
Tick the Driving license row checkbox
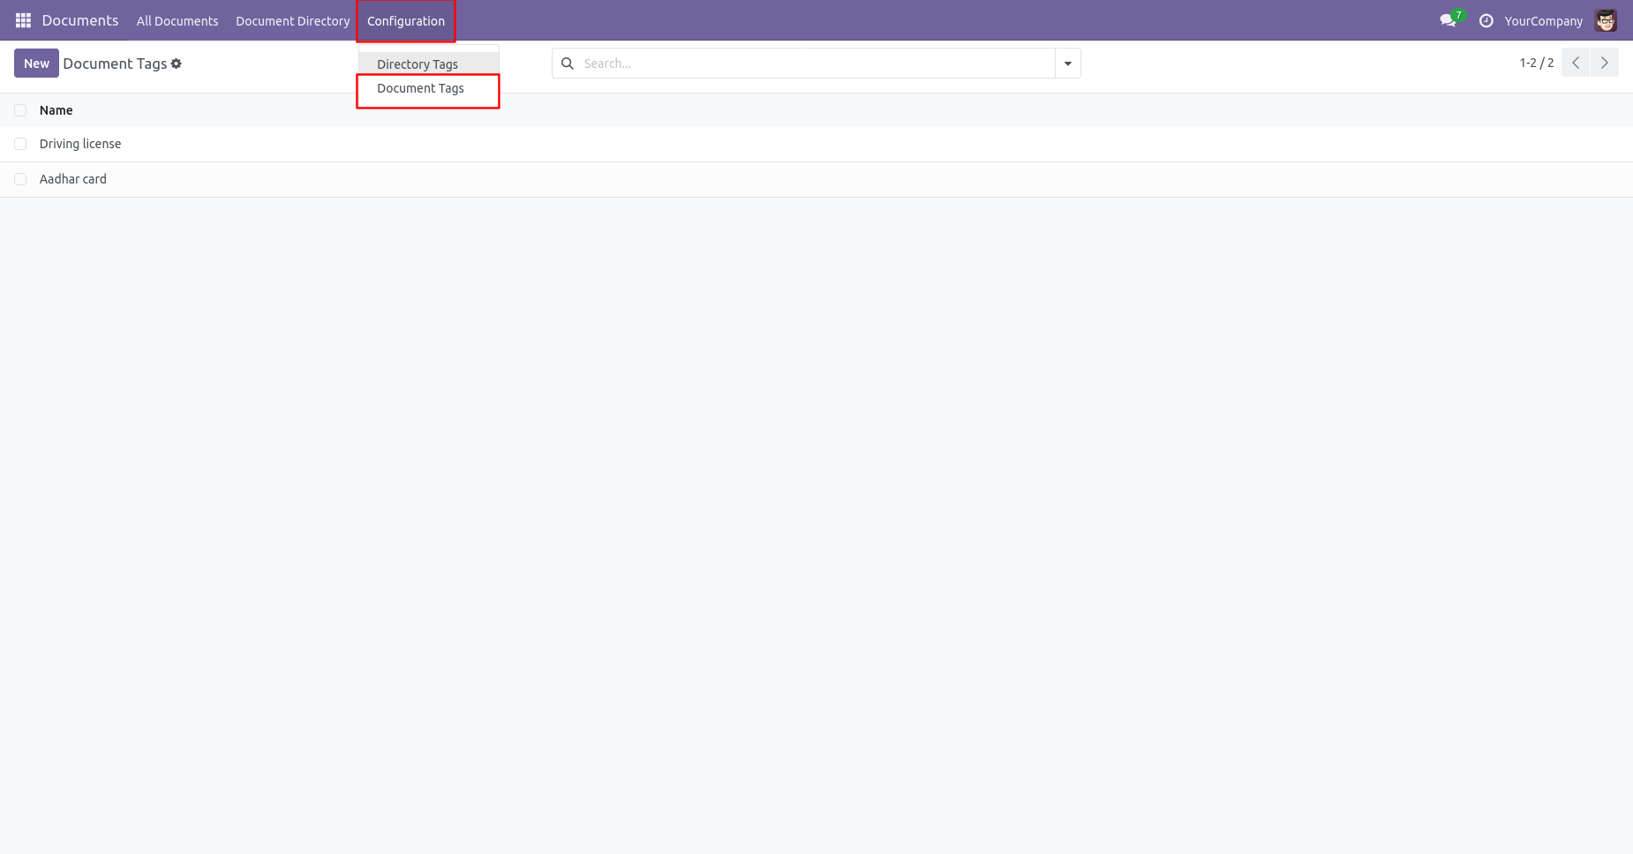[x=20, y=144]
